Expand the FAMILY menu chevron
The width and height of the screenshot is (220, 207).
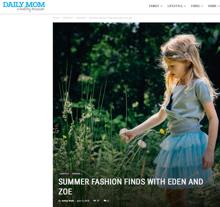pyautogui.click(x=161, y=6)
